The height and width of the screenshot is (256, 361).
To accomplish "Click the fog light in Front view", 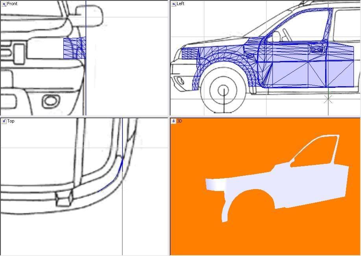I will (x=51, y=101).
